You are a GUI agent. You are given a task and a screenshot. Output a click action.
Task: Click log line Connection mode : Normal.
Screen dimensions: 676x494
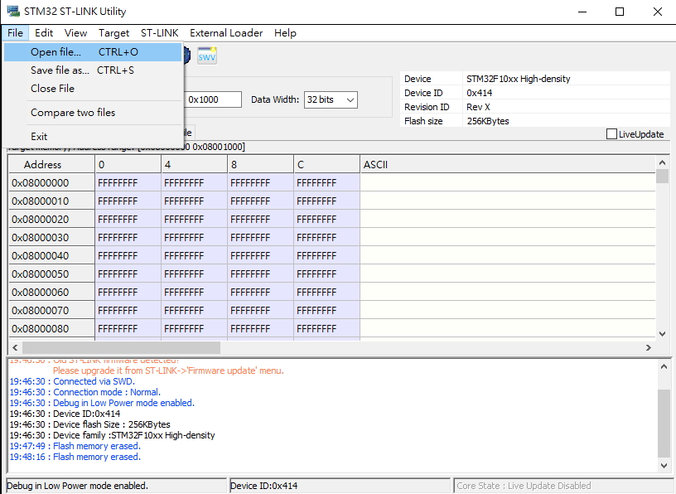tap(85, 392)
